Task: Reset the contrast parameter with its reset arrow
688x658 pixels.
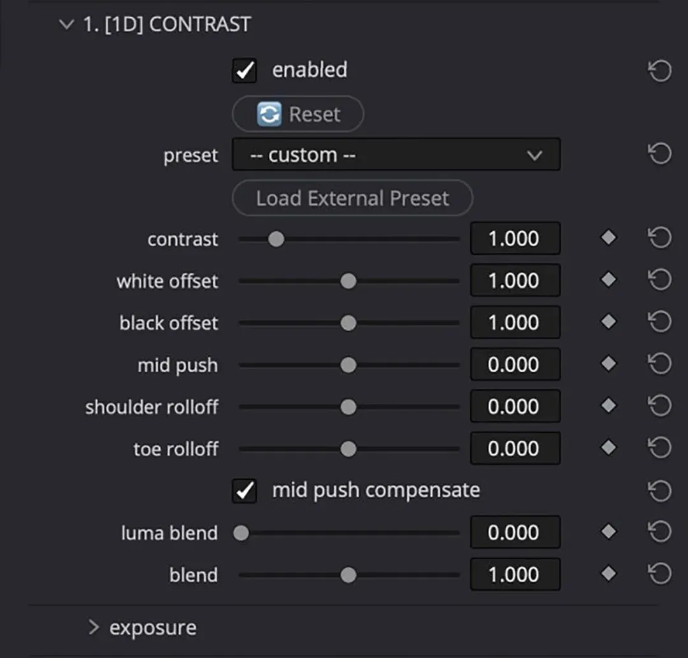Action: (659, 239)
